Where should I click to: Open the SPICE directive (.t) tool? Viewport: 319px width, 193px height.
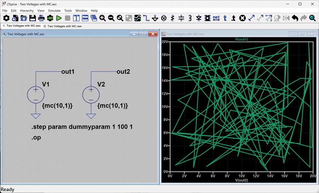click(234, 18)
